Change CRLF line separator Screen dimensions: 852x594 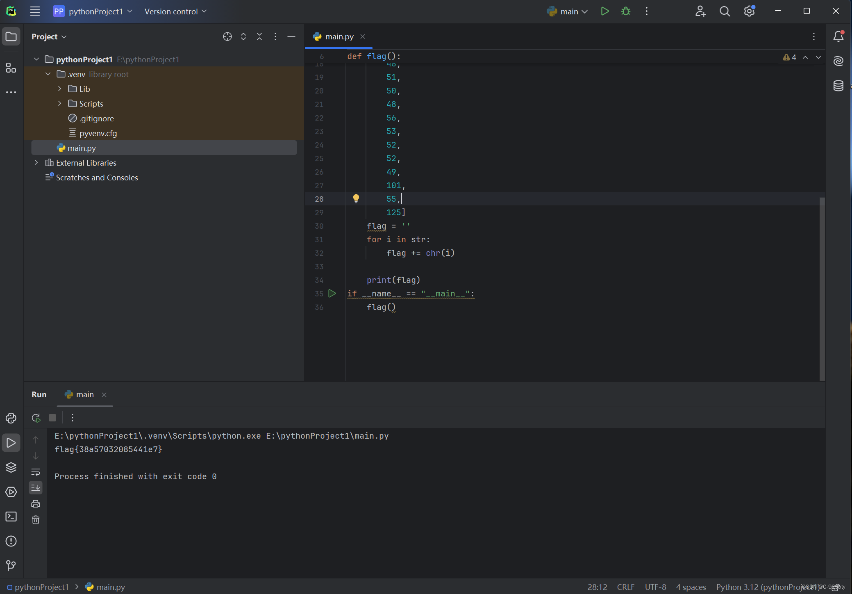point(625,587)
